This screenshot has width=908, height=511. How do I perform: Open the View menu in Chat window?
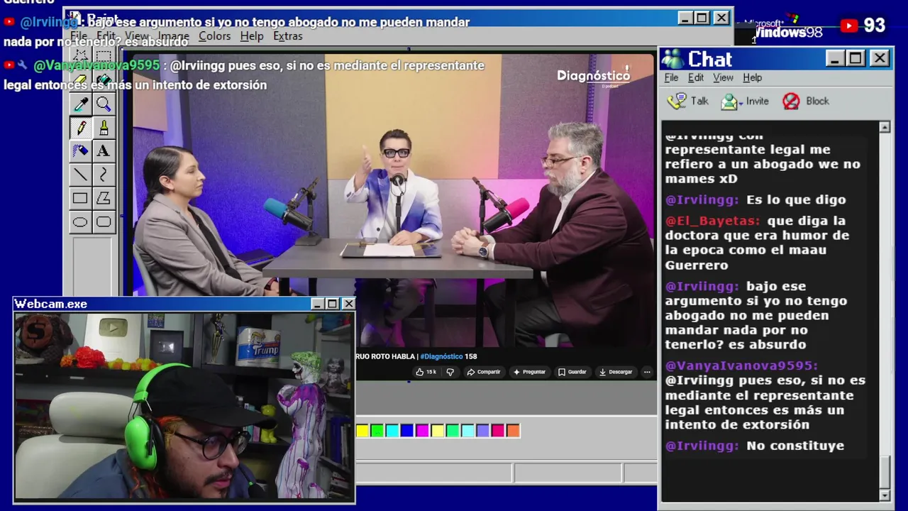(x=723, y=77)
